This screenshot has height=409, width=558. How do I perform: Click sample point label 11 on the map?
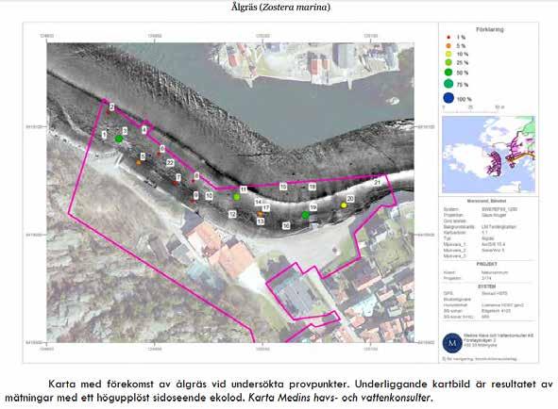click(244, 189)
